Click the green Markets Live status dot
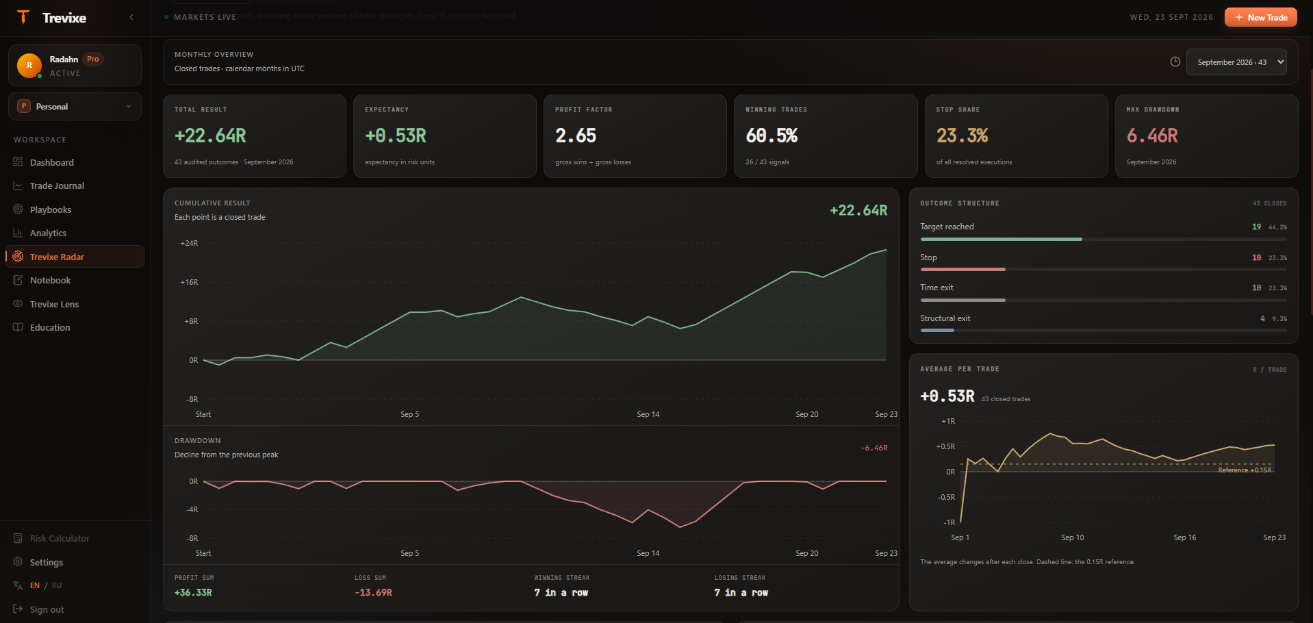 [166, 17]
